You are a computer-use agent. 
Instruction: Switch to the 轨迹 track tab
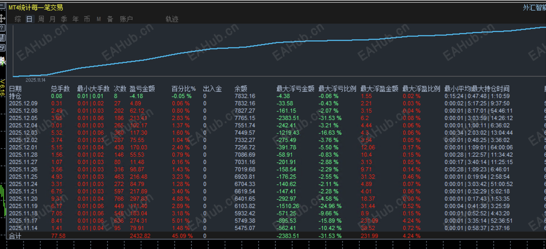click(172, 19)
